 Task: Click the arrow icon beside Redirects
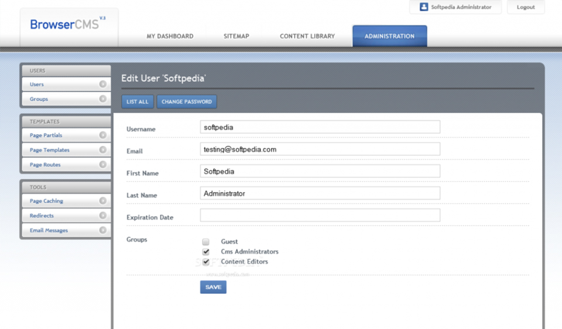103,215
